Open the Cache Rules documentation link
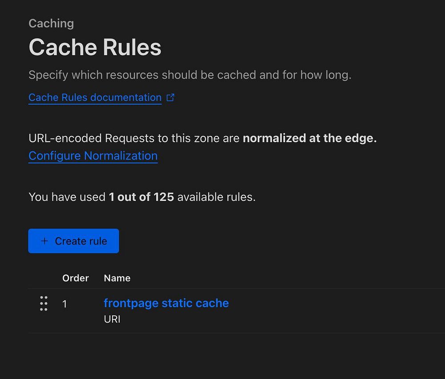Viewport: 445px width, 379px height. click(x=95, y=98)
